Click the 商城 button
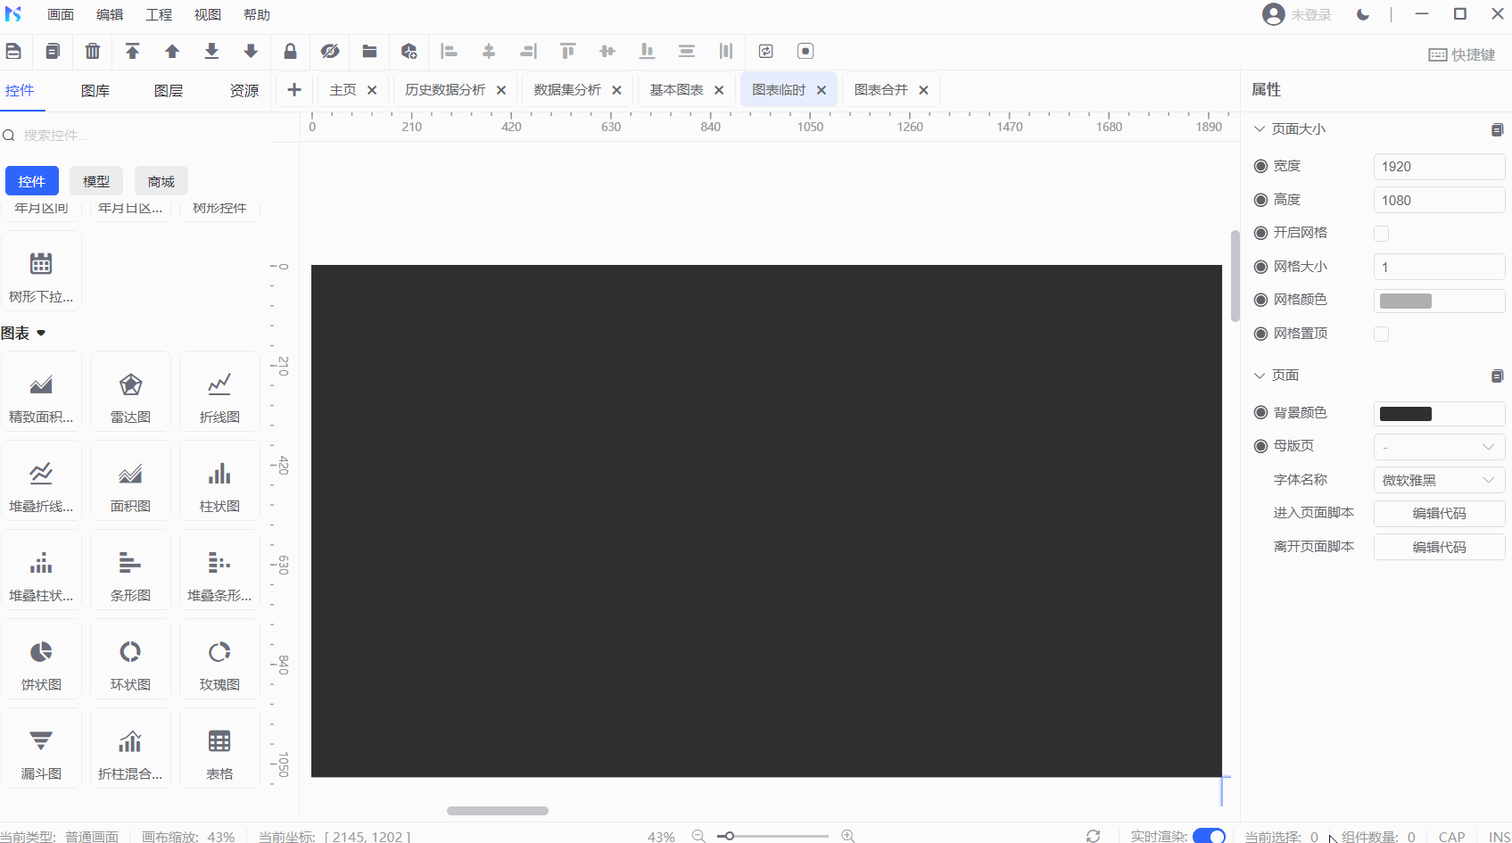This screenshot has width=1512, height=843. (x=161, y=181)
